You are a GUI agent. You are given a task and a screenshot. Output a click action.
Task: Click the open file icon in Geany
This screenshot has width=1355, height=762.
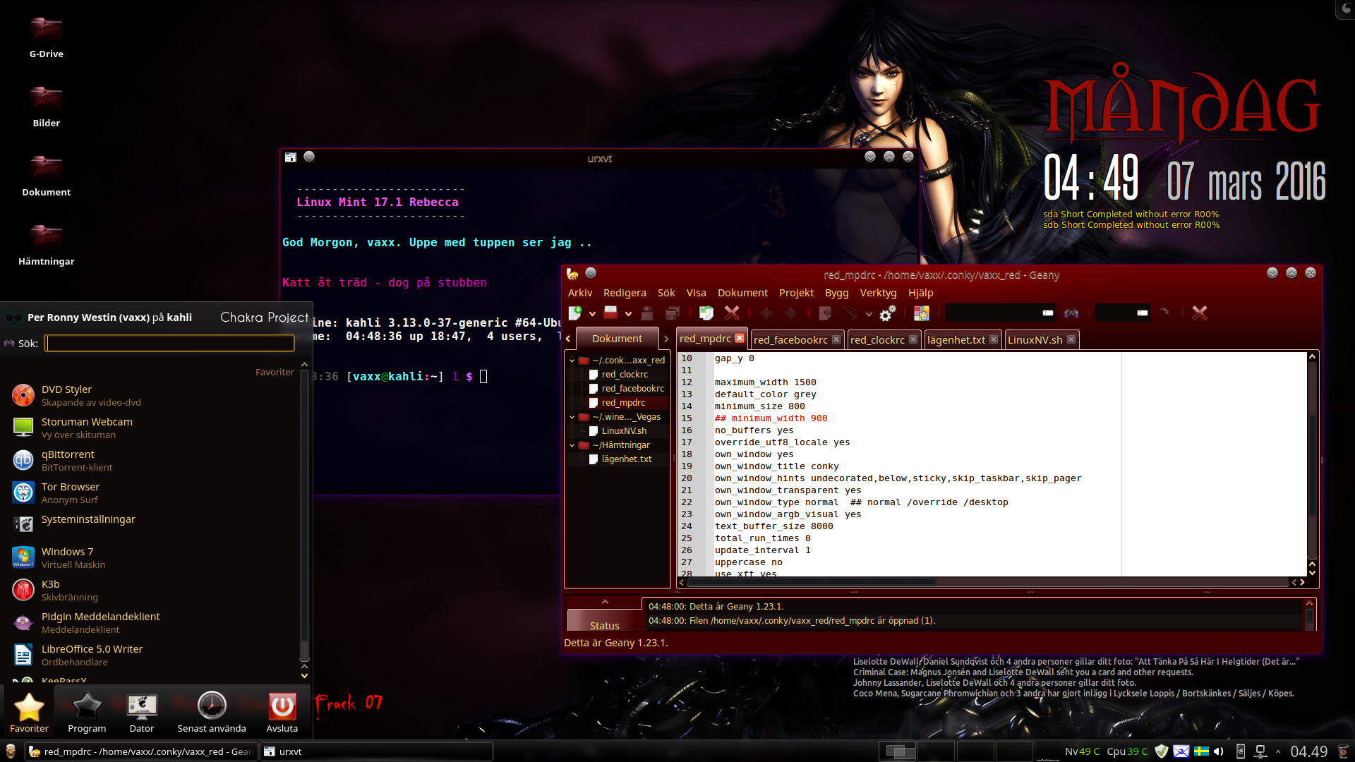(611, 313)
